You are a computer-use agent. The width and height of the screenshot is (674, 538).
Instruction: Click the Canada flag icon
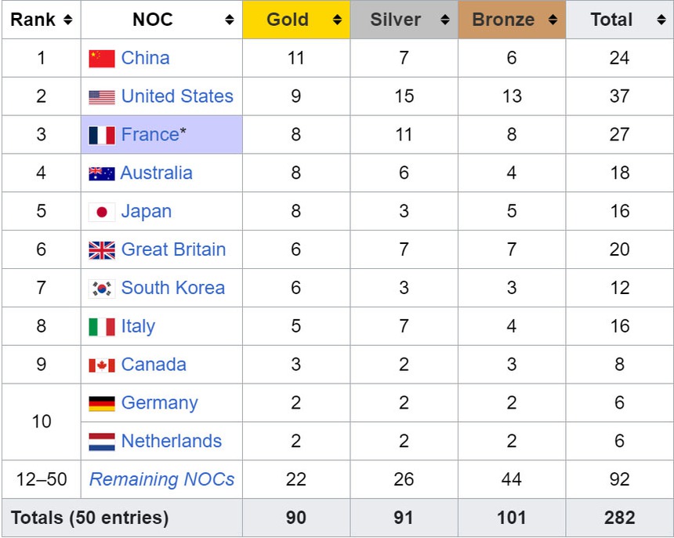tap(103, 365)
